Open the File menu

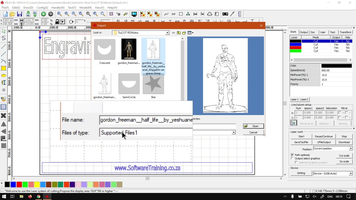5,8
